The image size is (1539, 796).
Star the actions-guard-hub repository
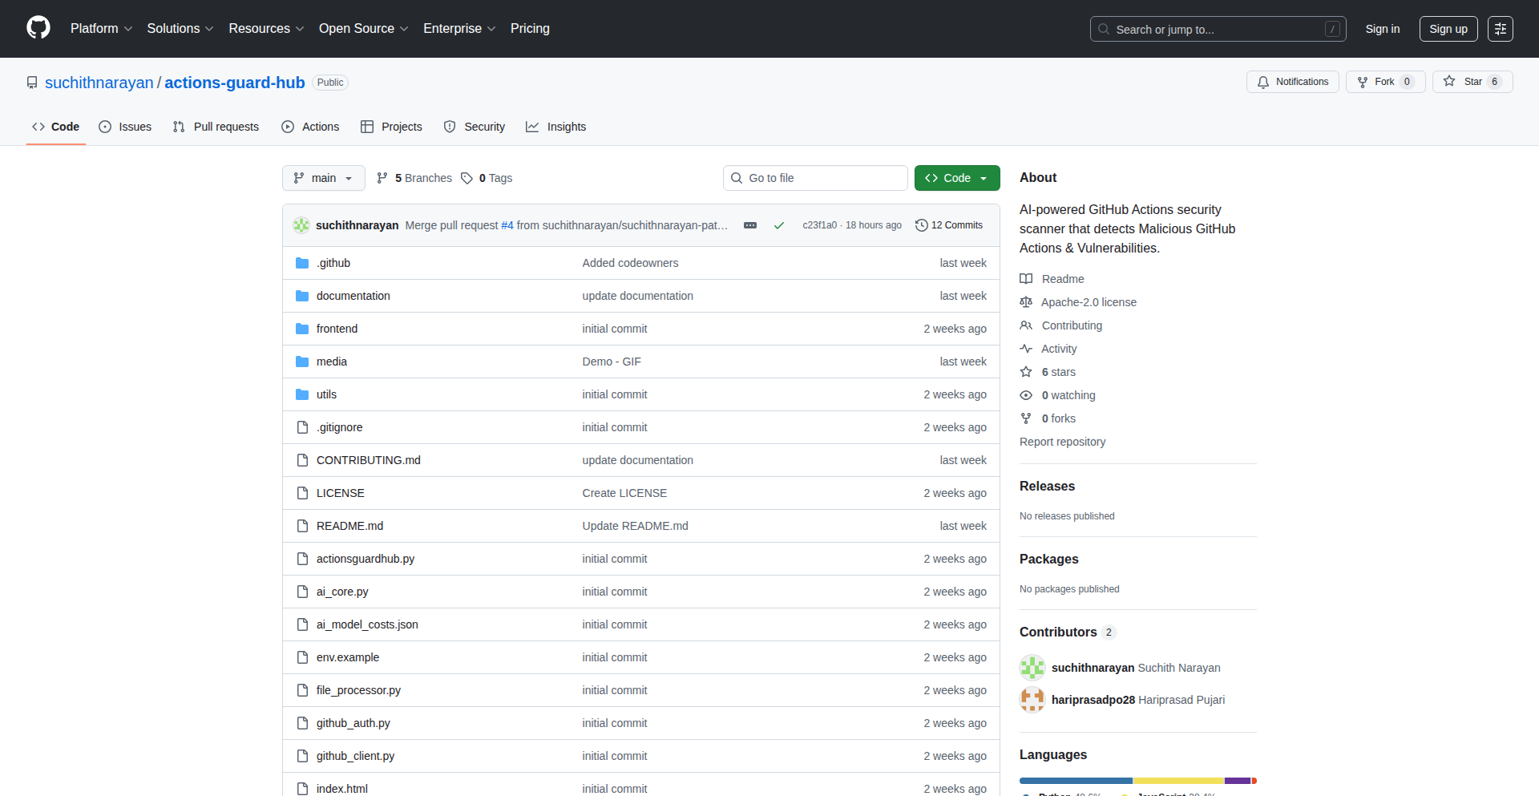pos(1464,82)
